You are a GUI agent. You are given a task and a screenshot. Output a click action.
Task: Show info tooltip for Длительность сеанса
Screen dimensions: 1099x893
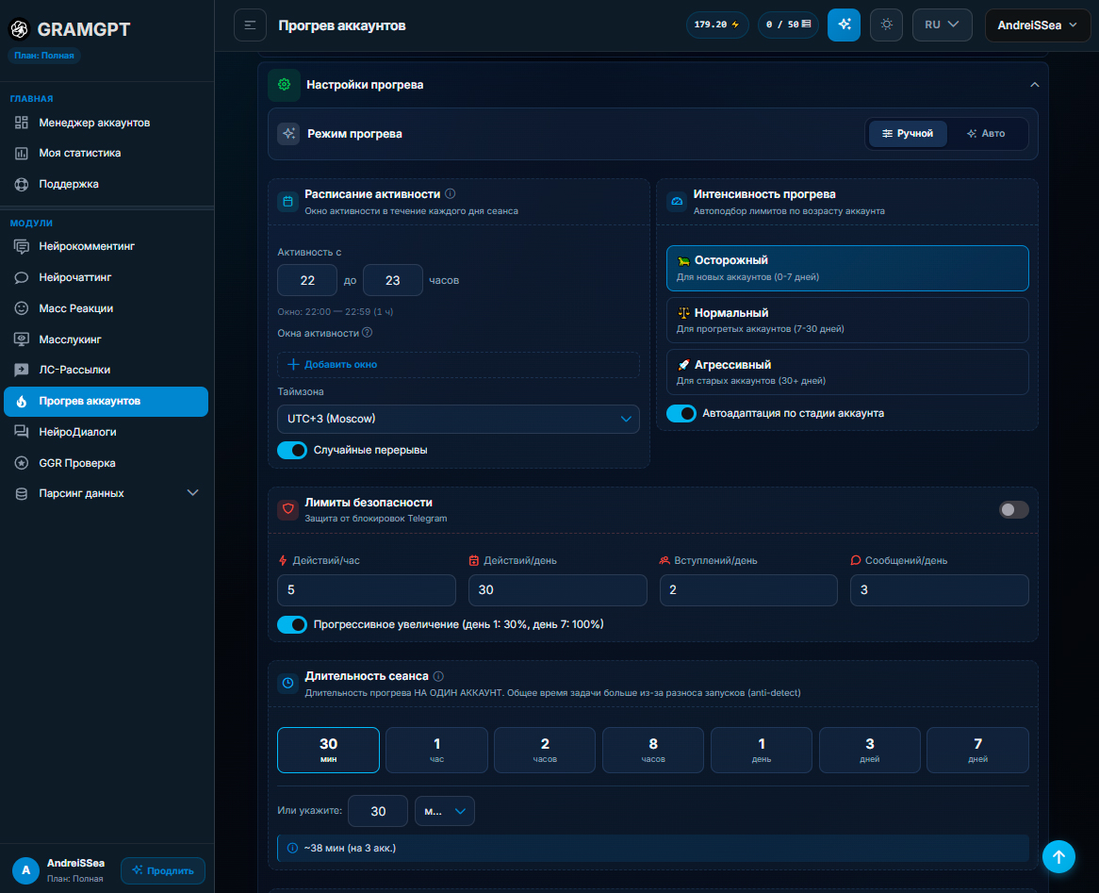(x=439, y=676)
